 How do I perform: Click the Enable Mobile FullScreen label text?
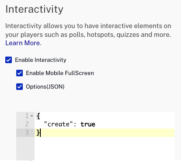coord(60,73)
